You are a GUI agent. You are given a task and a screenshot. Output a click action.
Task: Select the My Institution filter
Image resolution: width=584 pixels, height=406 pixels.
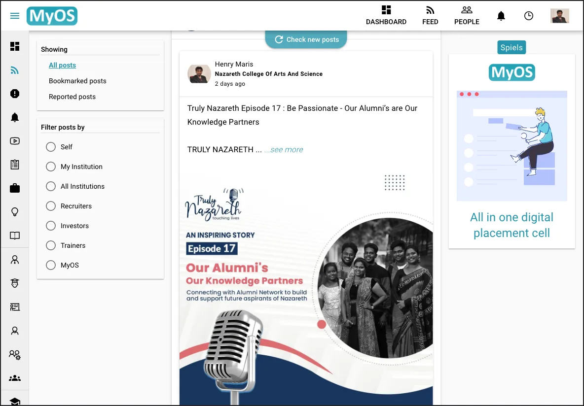click(51, 167)
